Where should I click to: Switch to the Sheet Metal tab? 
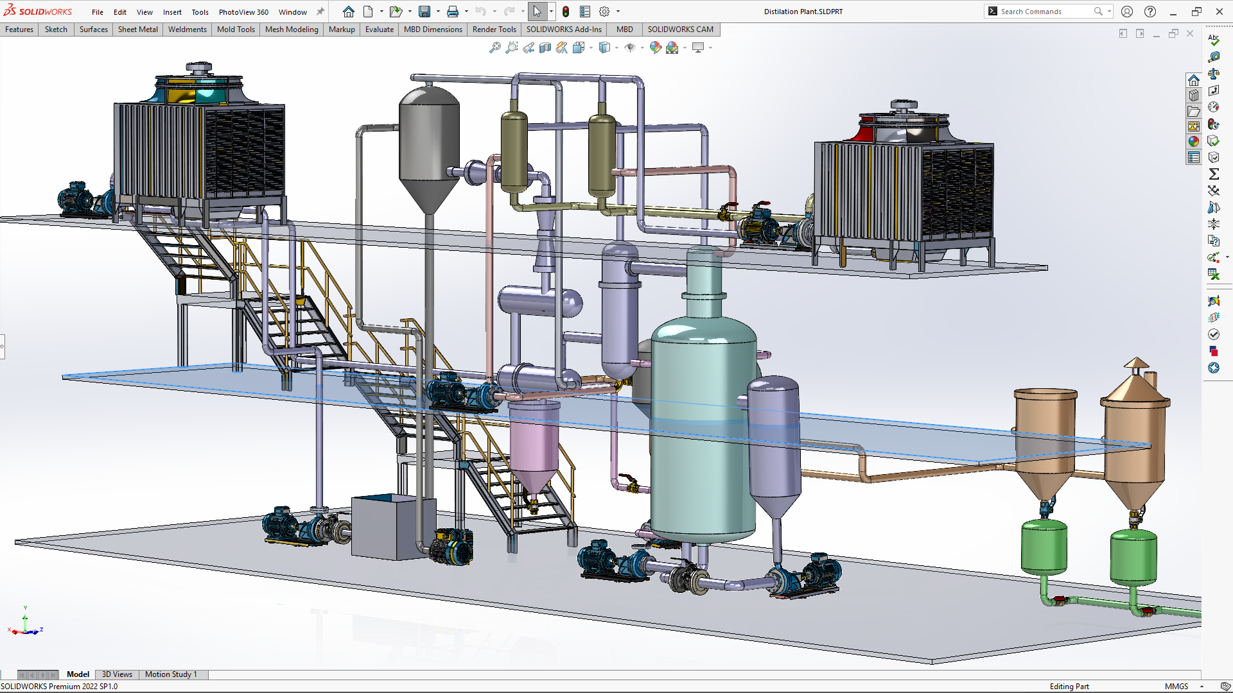click(137, 30)
